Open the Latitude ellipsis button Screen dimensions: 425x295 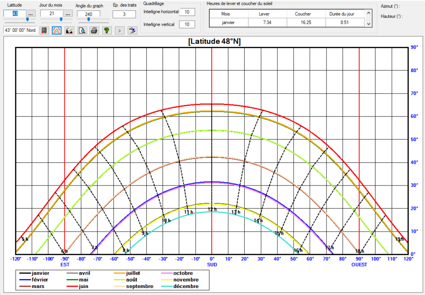coord(31,14)
